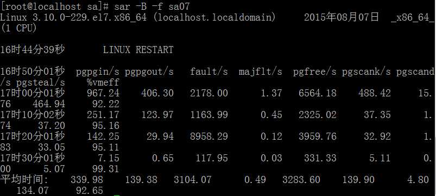This screenshot has height=196, width=436.
Task: Click the pgsteal value '33.05'
Action: pos(52,147)
